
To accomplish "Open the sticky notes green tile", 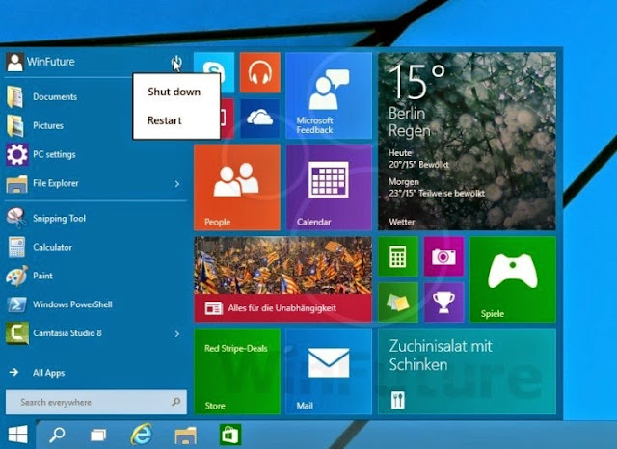I will 398,303.
